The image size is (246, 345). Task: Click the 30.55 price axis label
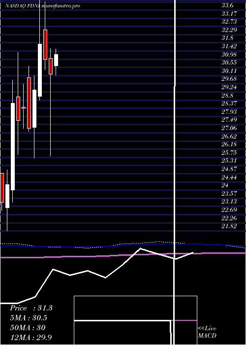pyautogui.click(x=229, y=63)
